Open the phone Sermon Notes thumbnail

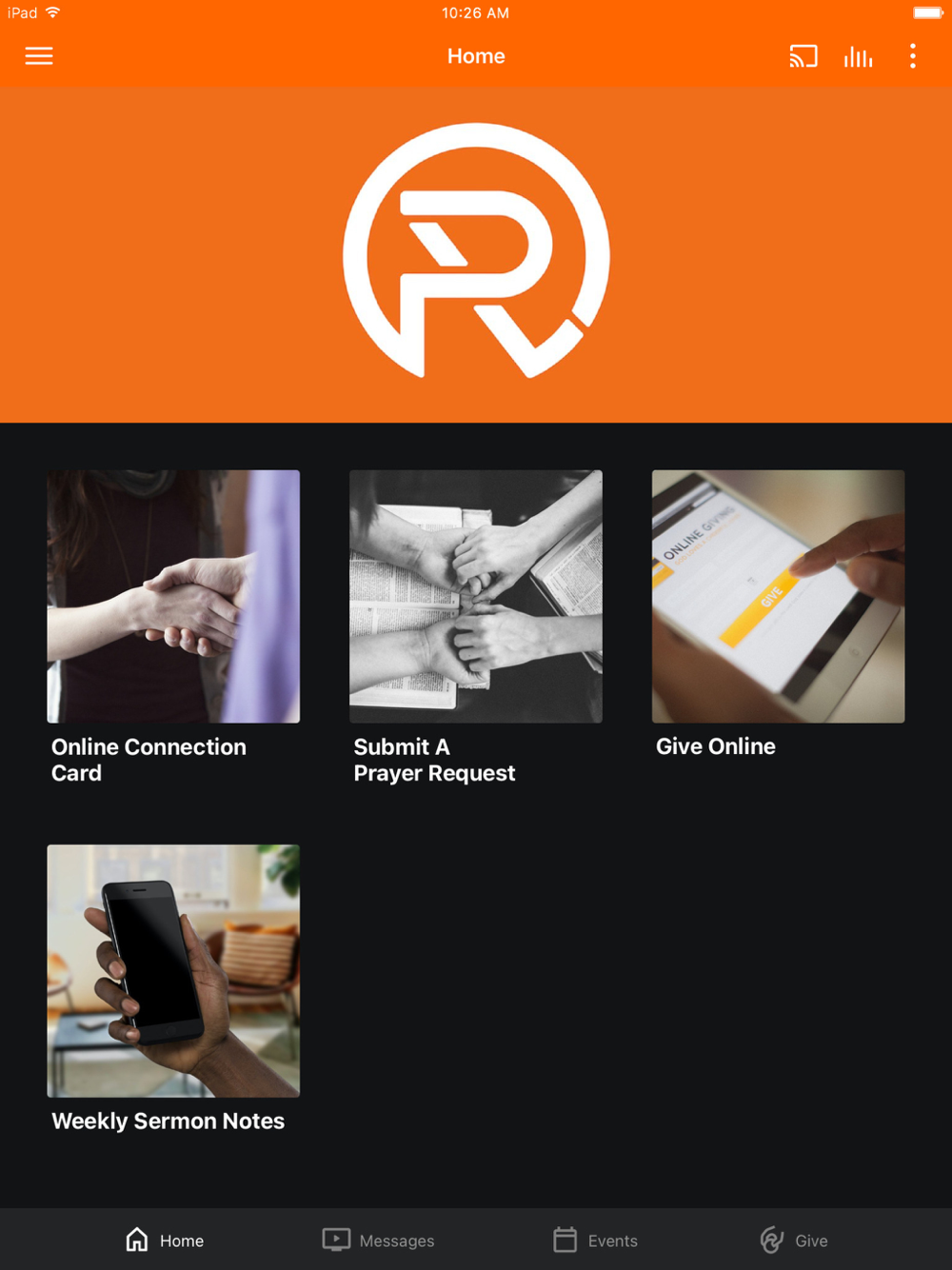pos(173,971)
